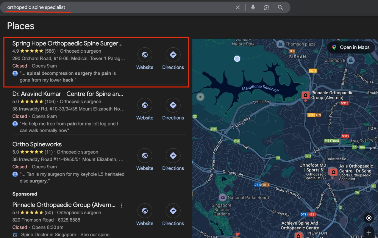378x238 pixels.
Task: Get Directions to Ortho Spineworks
Action: pos(173,160)
